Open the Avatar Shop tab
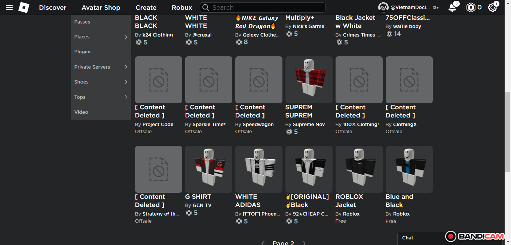Screen dimensions: 511x245 (101, 7)
